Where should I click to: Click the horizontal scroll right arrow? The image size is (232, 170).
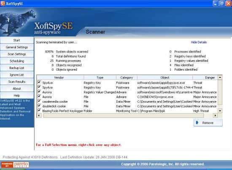[x=215, y=115]
